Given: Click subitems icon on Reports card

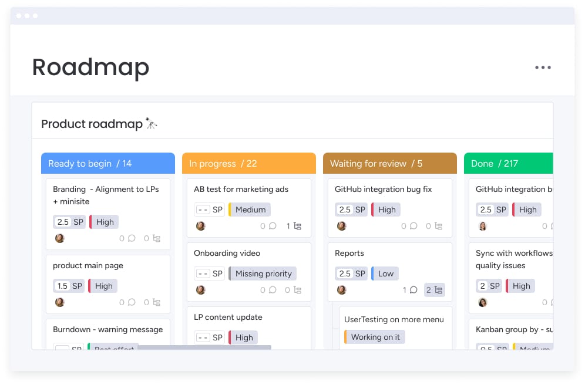Looking at the screenshot, I should tap(435, 290).
